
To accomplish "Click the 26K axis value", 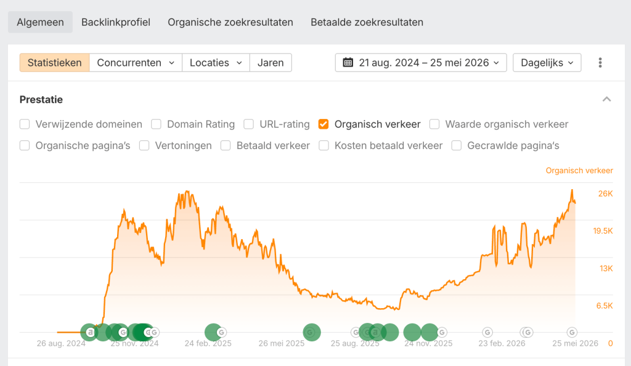I will tap(605, 194).
